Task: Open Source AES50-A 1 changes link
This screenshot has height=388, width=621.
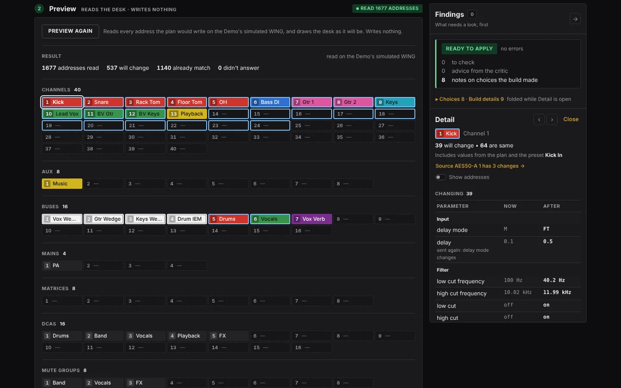Action: [480, 166]
